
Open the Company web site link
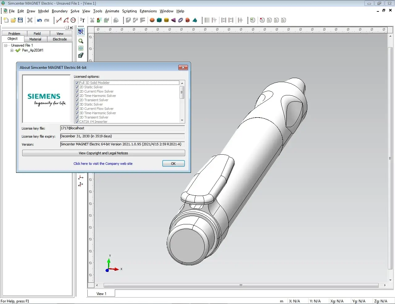point(103,164)
